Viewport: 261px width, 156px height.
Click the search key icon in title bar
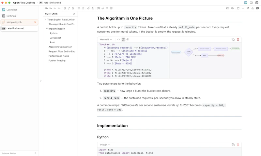(x=246, y=3)
